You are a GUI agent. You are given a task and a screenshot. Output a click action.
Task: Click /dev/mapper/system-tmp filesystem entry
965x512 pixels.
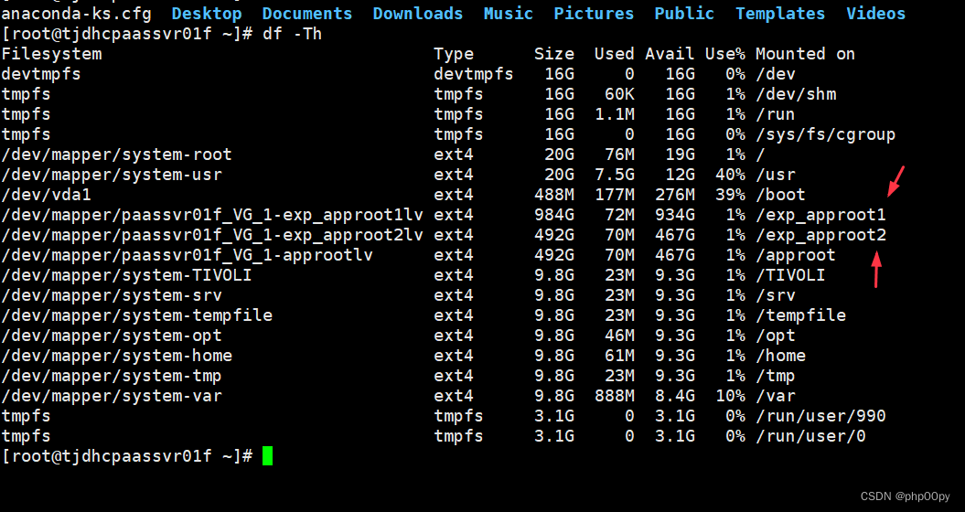(112, 376)
